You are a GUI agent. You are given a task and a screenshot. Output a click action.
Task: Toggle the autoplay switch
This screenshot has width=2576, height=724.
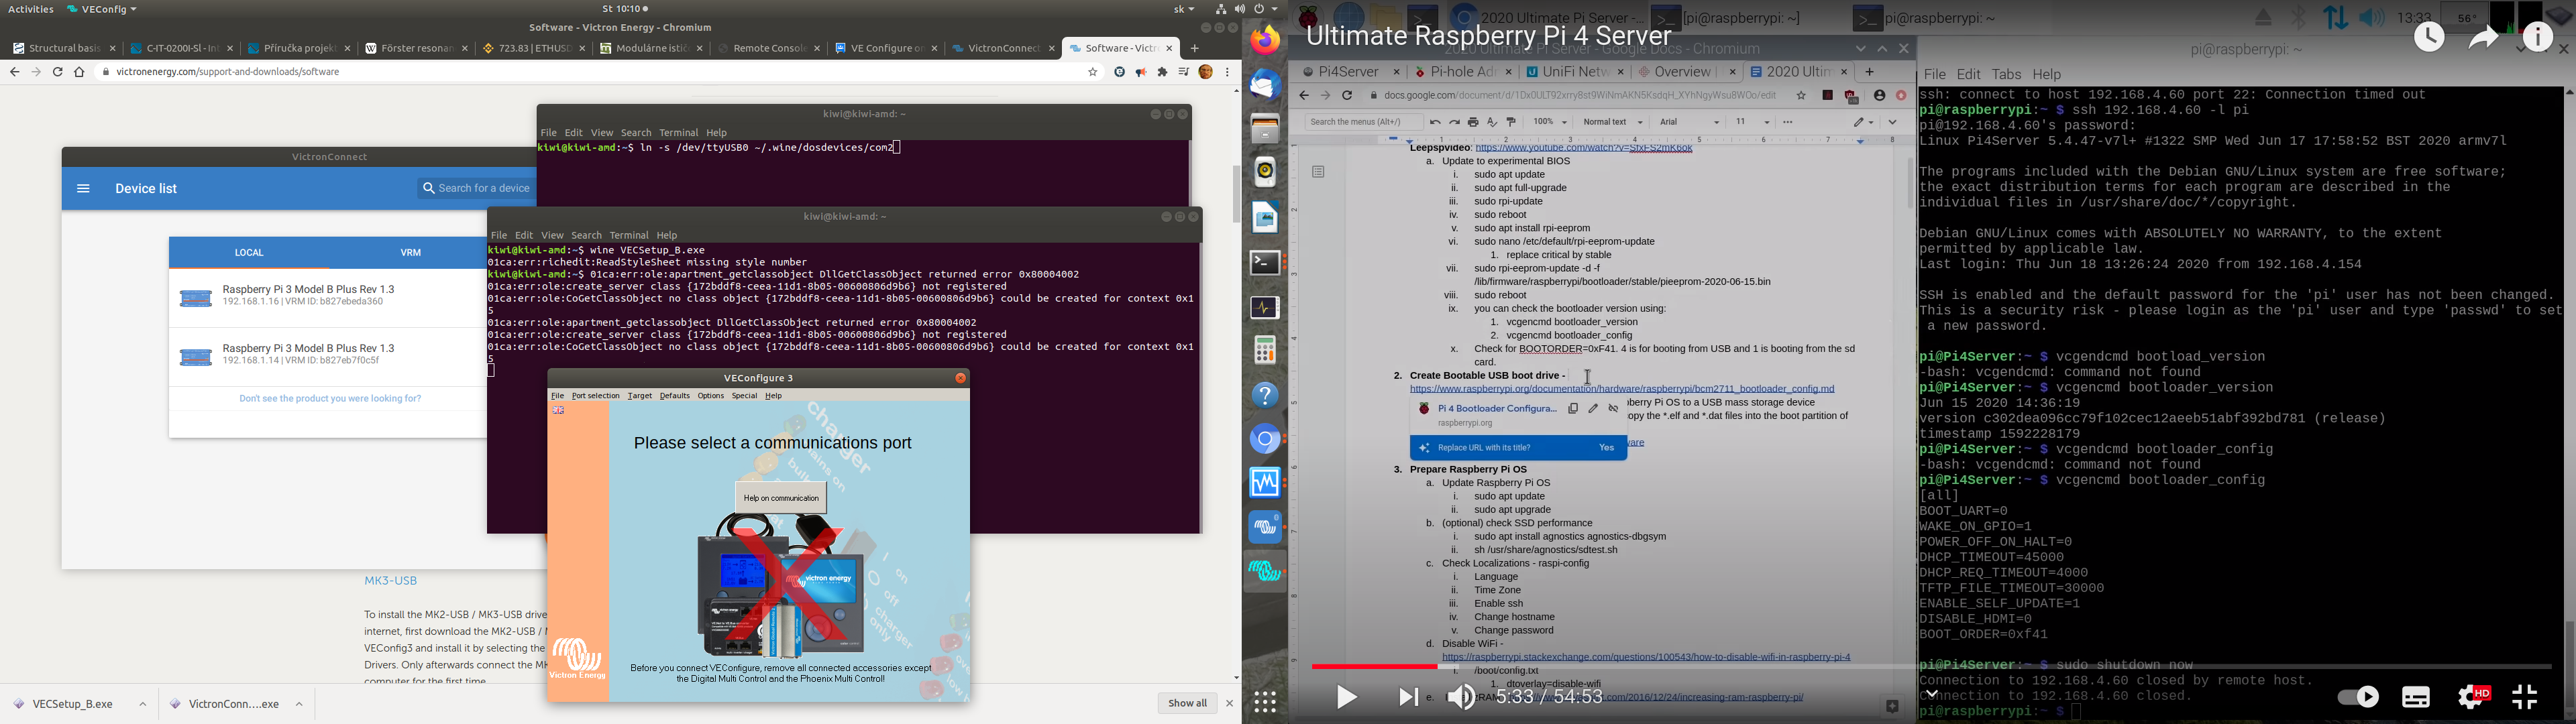(x=2357, y=697)
